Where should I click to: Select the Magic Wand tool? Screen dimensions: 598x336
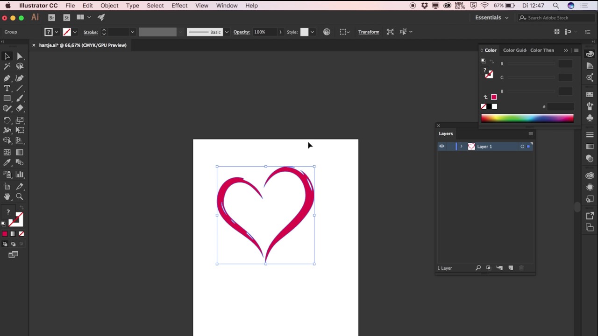click(7, 67)
